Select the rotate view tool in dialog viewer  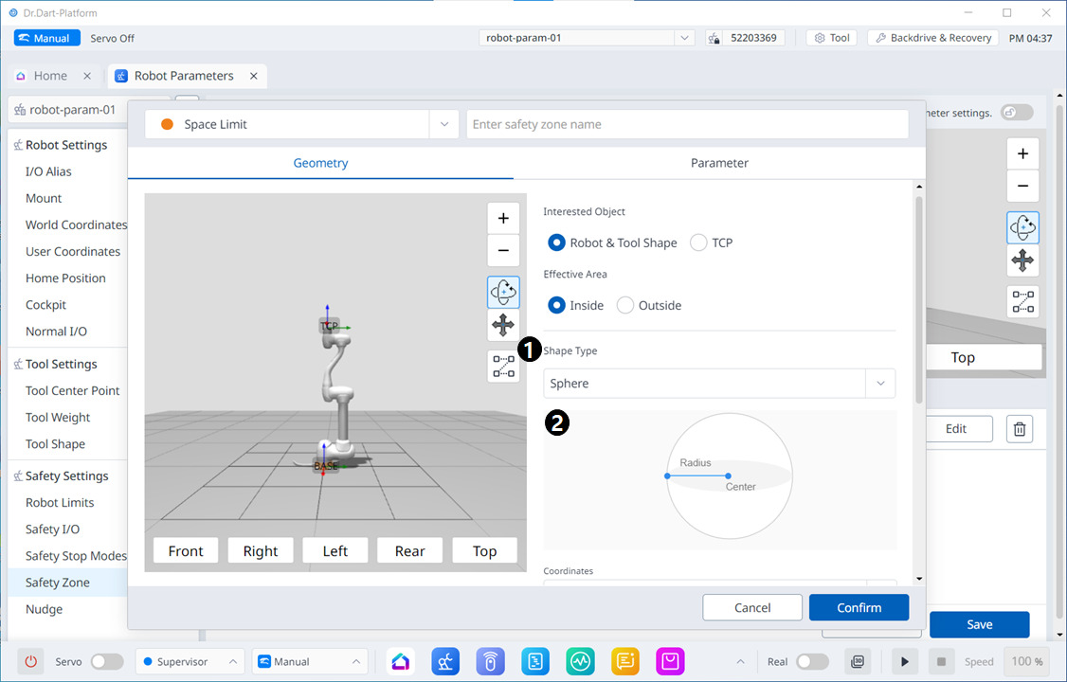(503, 293)
